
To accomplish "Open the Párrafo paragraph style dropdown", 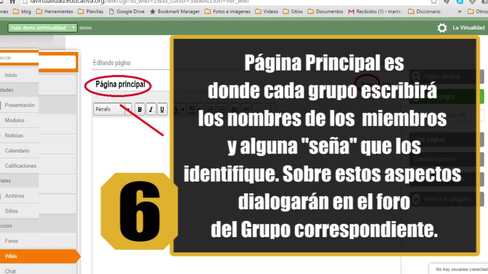I will [x=112, y=109].
